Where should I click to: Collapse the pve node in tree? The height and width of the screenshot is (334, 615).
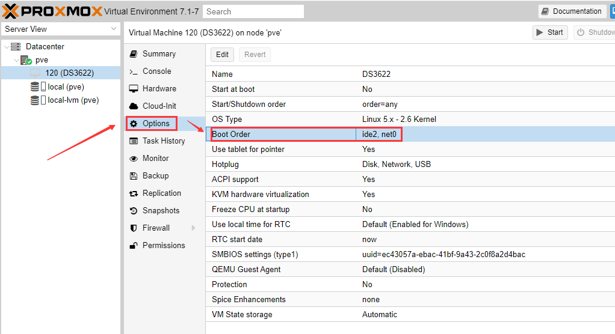[16, 60]
